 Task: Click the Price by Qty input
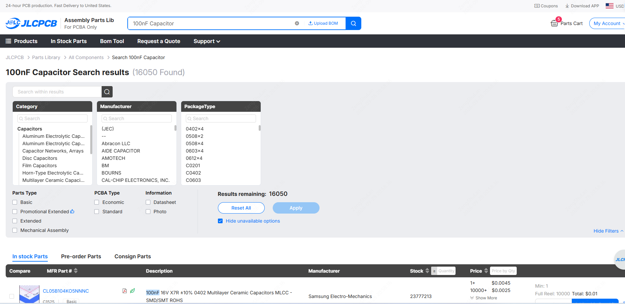pos(503,271)
